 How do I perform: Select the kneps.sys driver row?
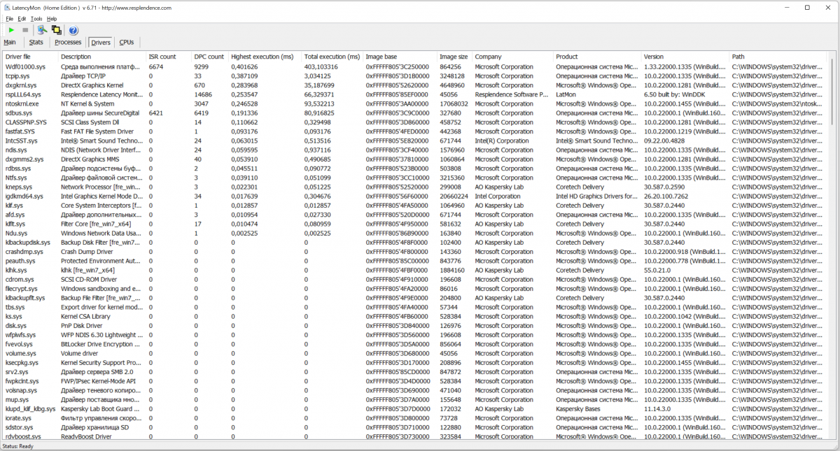(415, 187)
